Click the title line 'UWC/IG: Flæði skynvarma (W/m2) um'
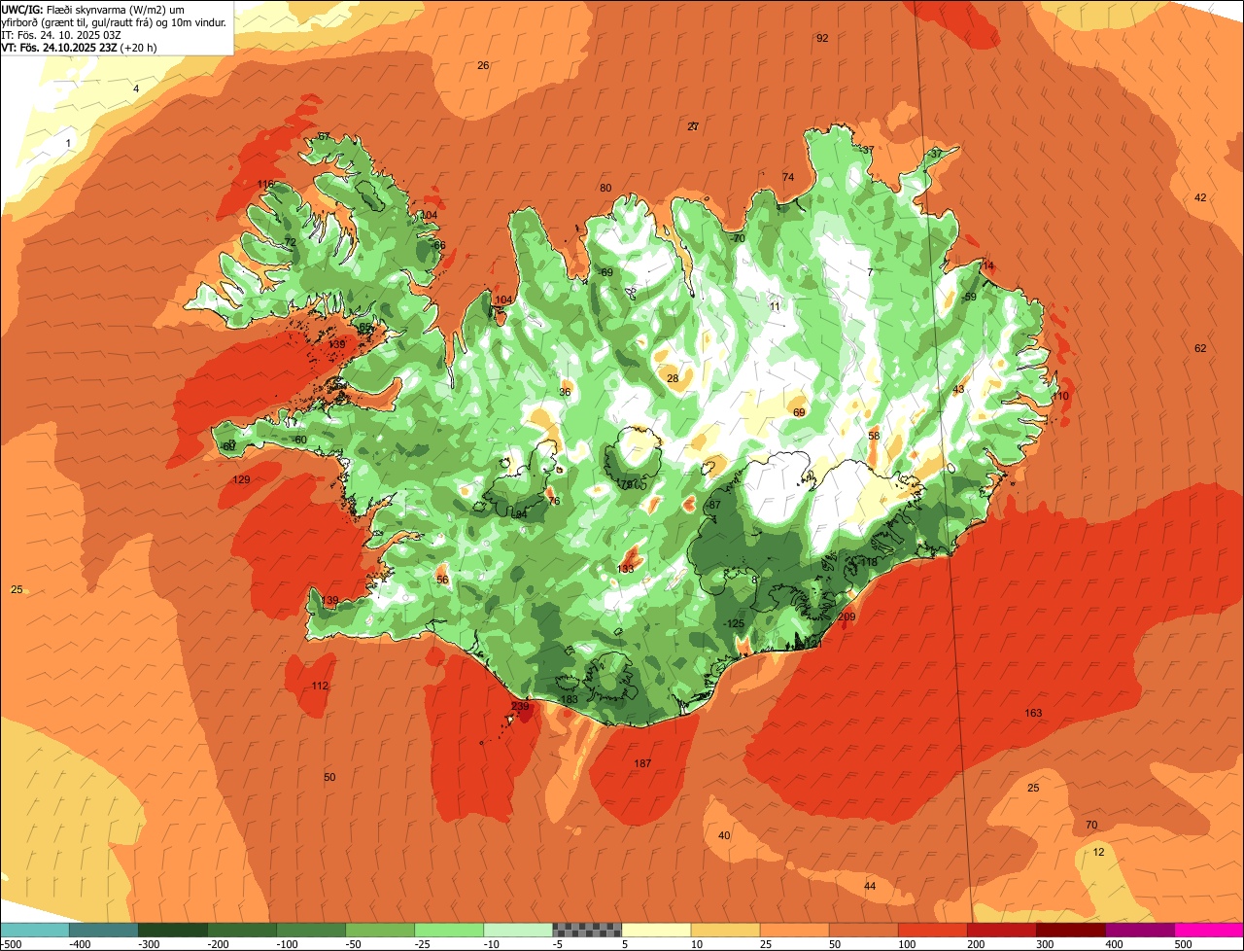This screenshot has height=951, width=1244. pos(94,9)
